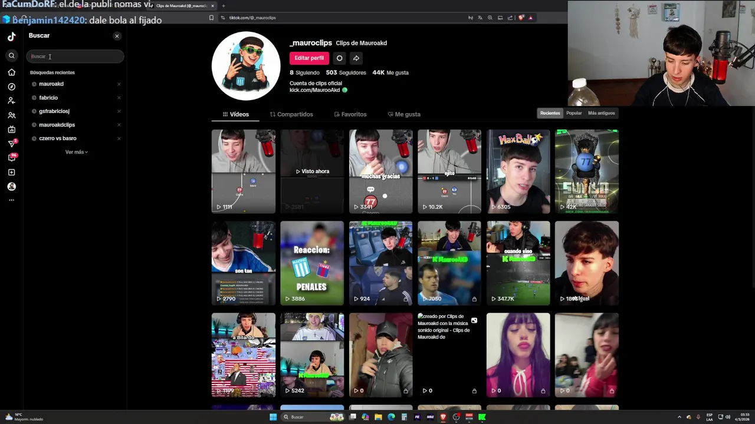
Task: Open Explore compass icon in sidebar
Action: pos(11,87)
